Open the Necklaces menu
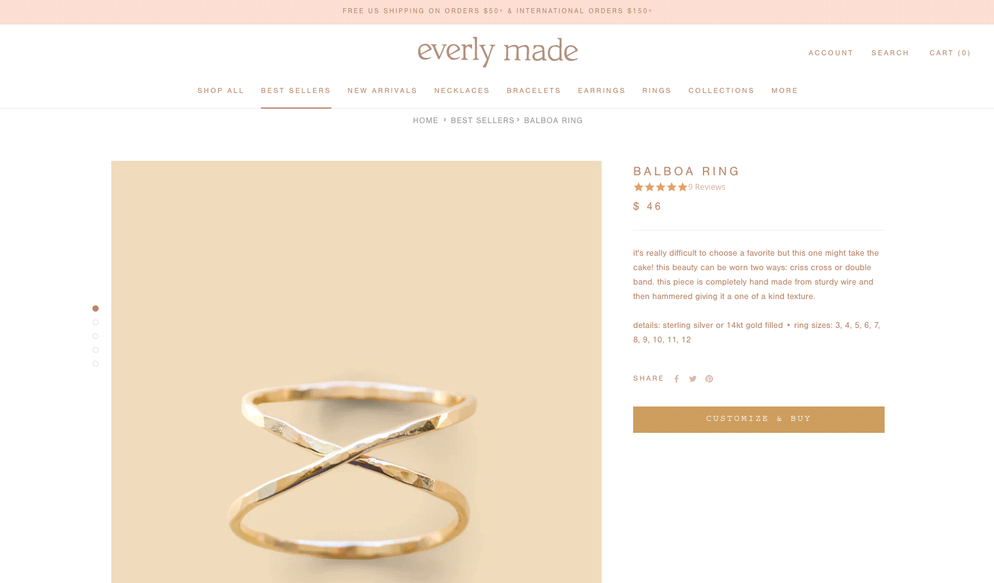994x583 pixels. (x=462, y=90)
